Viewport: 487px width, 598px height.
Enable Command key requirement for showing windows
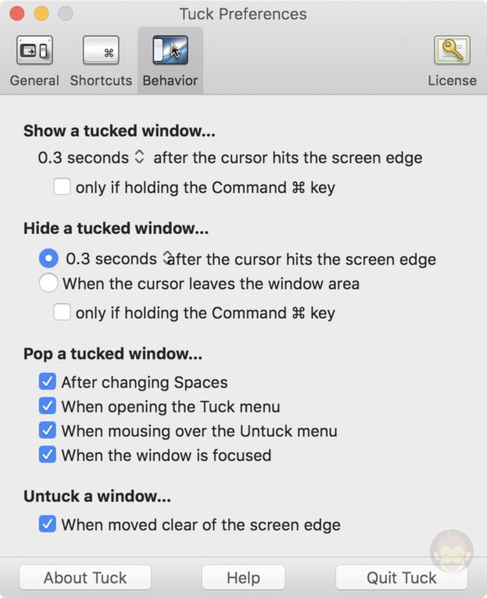click(63, 188)
